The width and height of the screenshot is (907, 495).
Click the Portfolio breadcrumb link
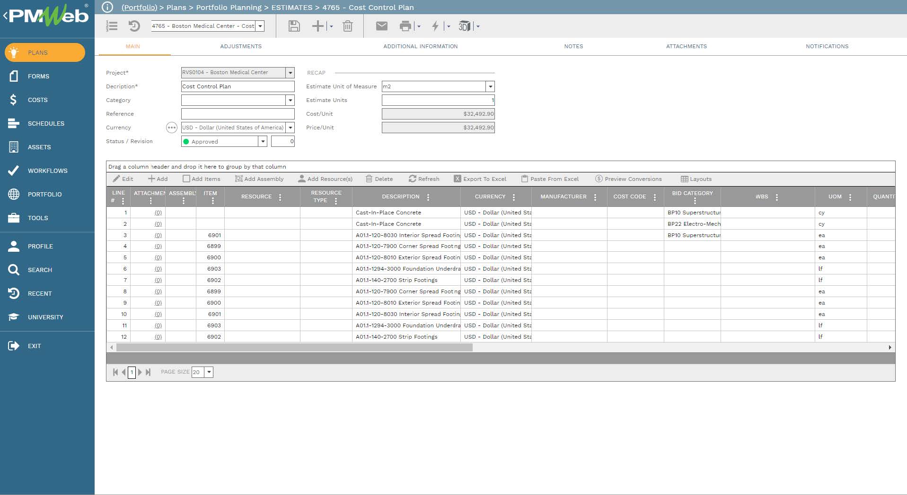(x=139, y=8)
